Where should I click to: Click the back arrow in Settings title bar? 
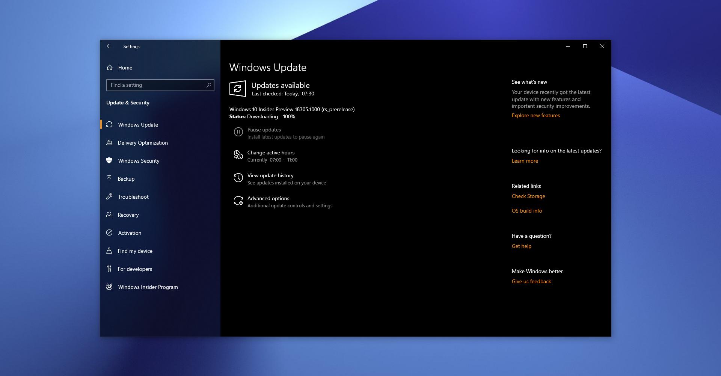(109, 46)
